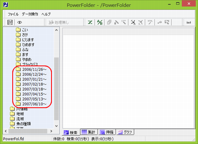Screen dimensions: 198x144
Task: Click the tree scroll down arrow
Action: [x=57, y=126]
